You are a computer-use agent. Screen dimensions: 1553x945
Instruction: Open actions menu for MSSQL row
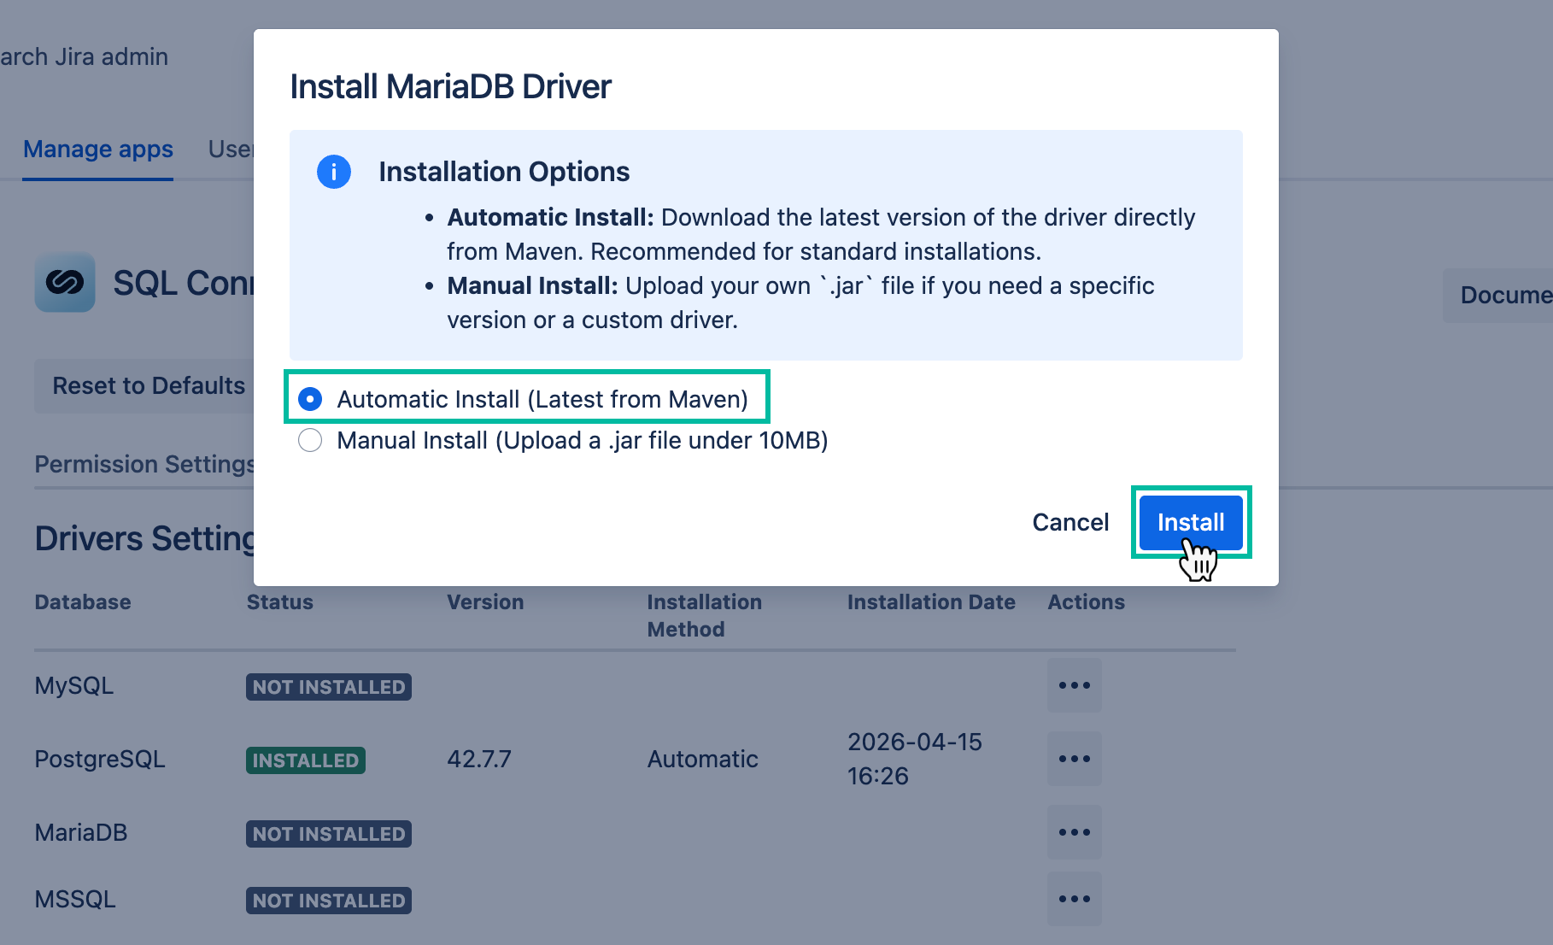point(1075,899)
